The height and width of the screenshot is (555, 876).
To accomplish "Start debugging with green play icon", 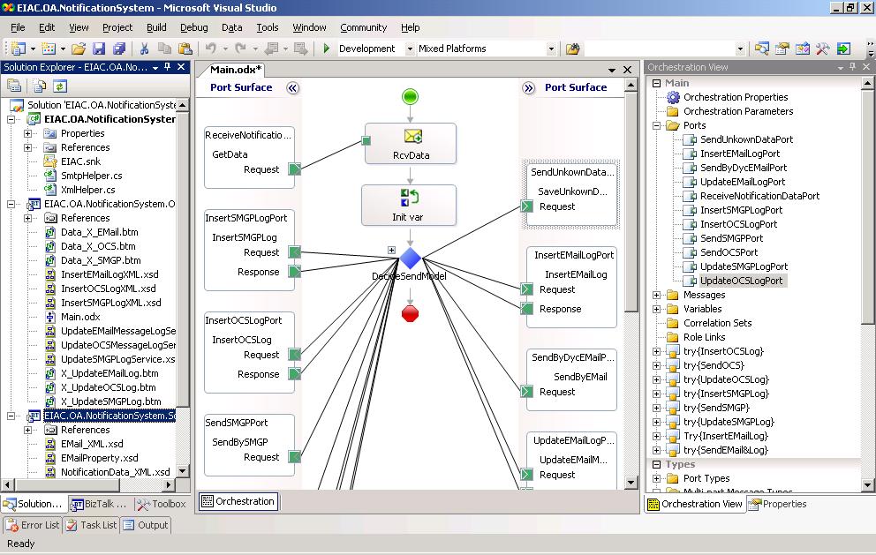I will (326, 49).
